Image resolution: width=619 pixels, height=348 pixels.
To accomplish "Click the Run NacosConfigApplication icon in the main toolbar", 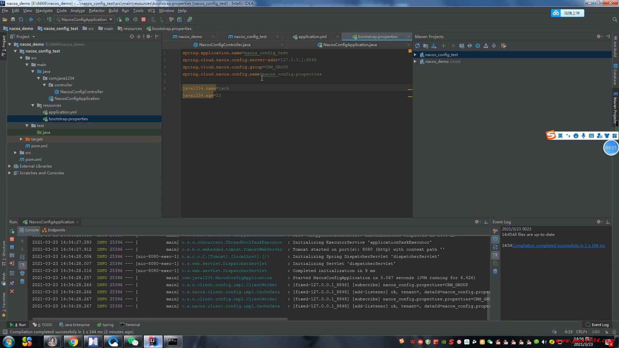I will tap(119, 20).
